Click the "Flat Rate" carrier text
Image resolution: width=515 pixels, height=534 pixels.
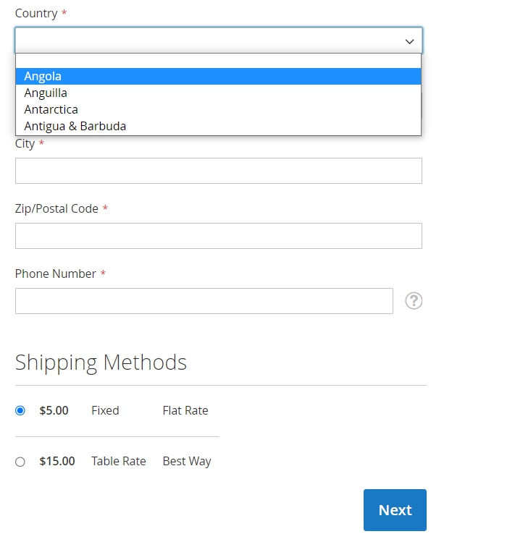coord(185,410)
